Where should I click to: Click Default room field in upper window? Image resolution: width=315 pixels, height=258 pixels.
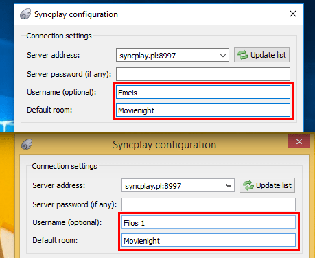[x=203, y=110]
